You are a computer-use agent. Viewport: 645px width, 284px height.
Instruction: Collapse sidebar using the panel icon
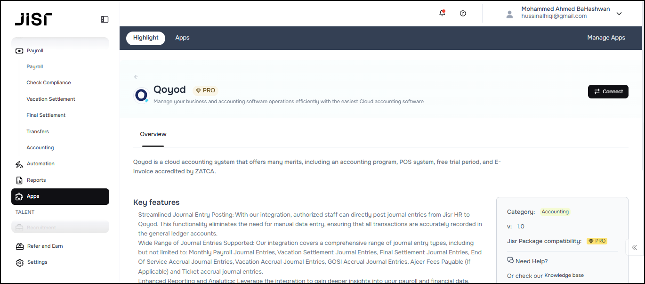coord(105,19)
